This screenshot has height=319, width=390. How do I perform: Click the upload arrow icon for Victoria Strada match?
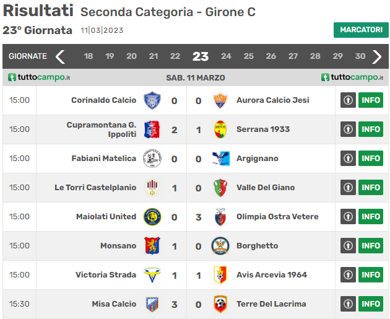348,274
